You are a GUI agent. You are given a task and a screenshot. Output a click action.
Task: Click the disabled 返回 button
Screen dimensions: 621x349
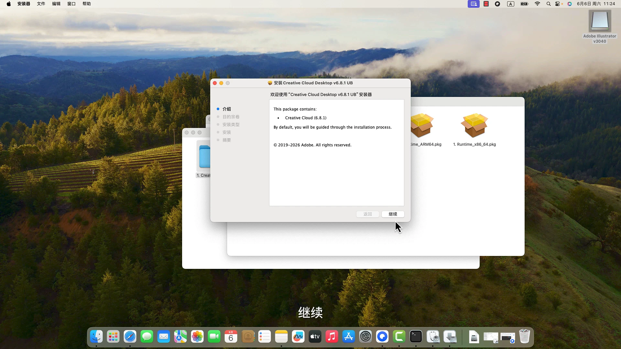click(367, 214)
